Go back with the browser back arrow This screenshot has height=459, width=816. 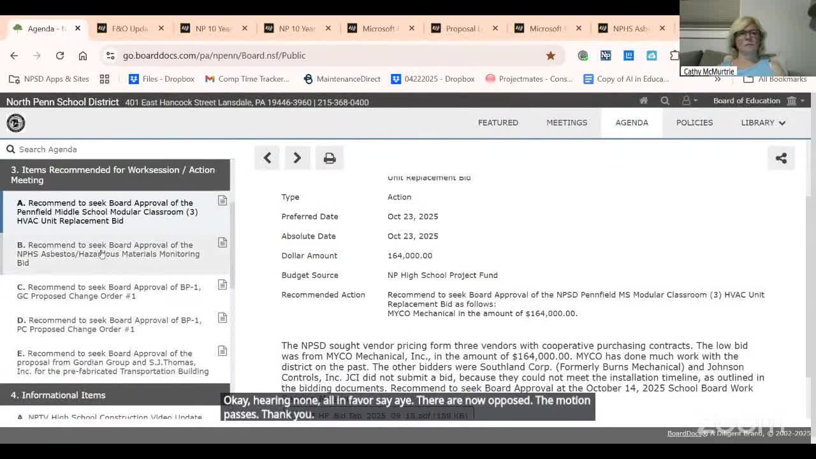(x=14, y=55)
